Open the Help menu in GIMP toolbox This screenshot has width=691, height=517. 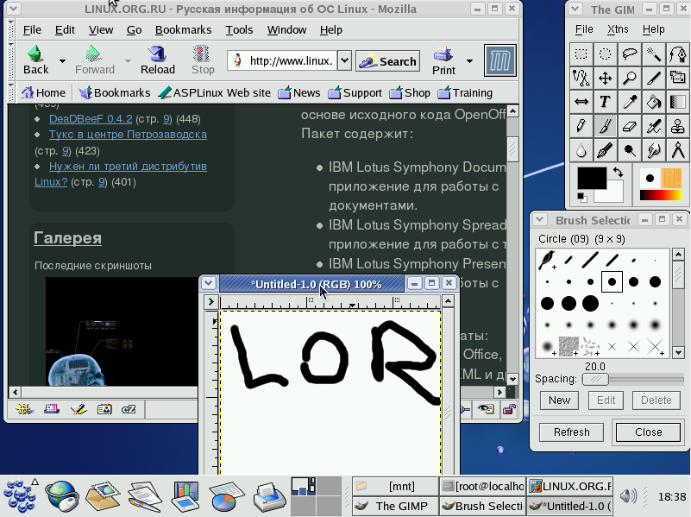pyautogui.click(x=654, y=29)
